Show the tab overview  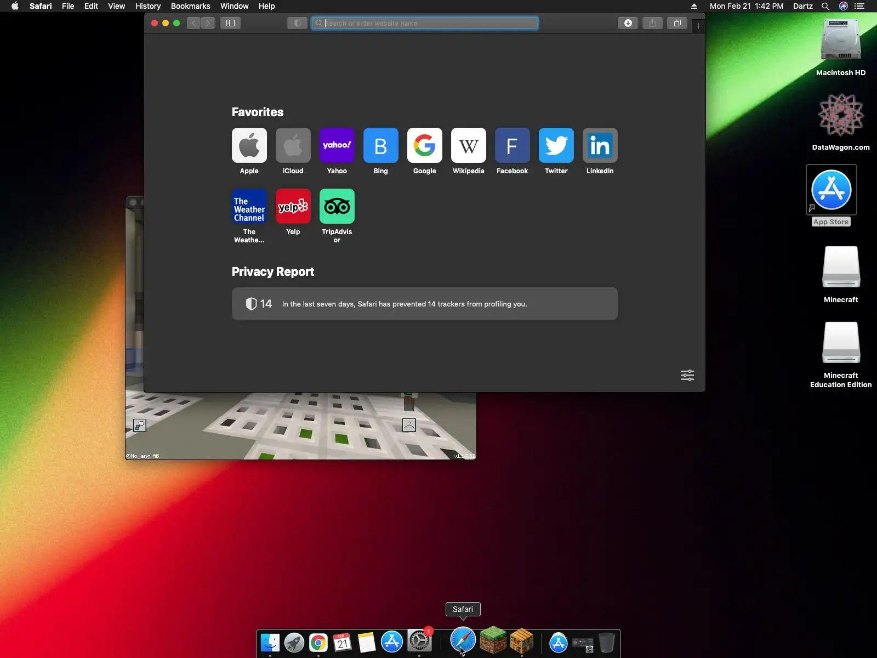click(x=677, y=23)
